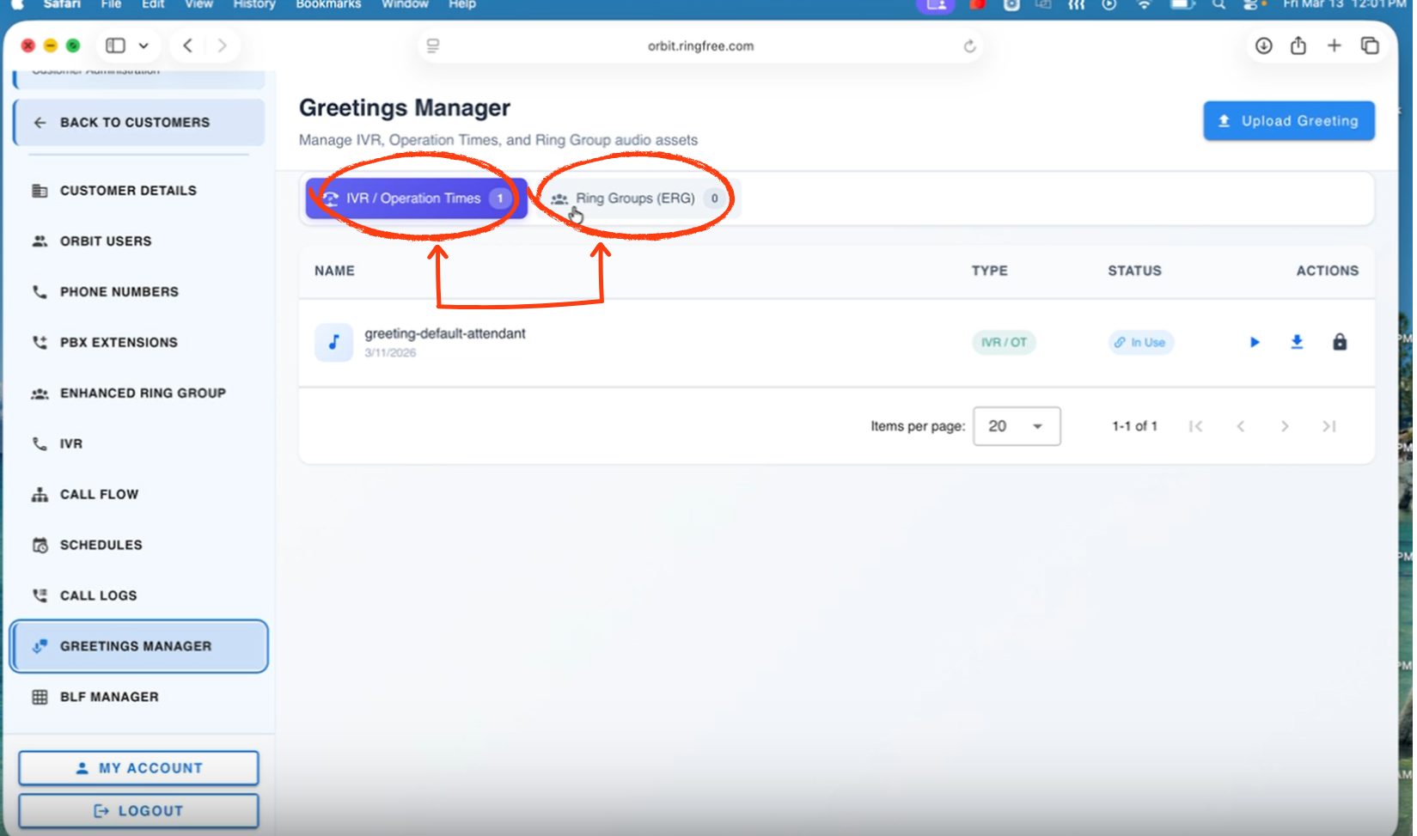The image size is (1417, 836).
Task: Show tab overview in Safari
Action: [x=1370, y=46]
